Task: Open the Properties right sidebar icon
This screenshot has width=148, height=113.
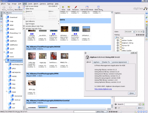Action: (146, 13)
